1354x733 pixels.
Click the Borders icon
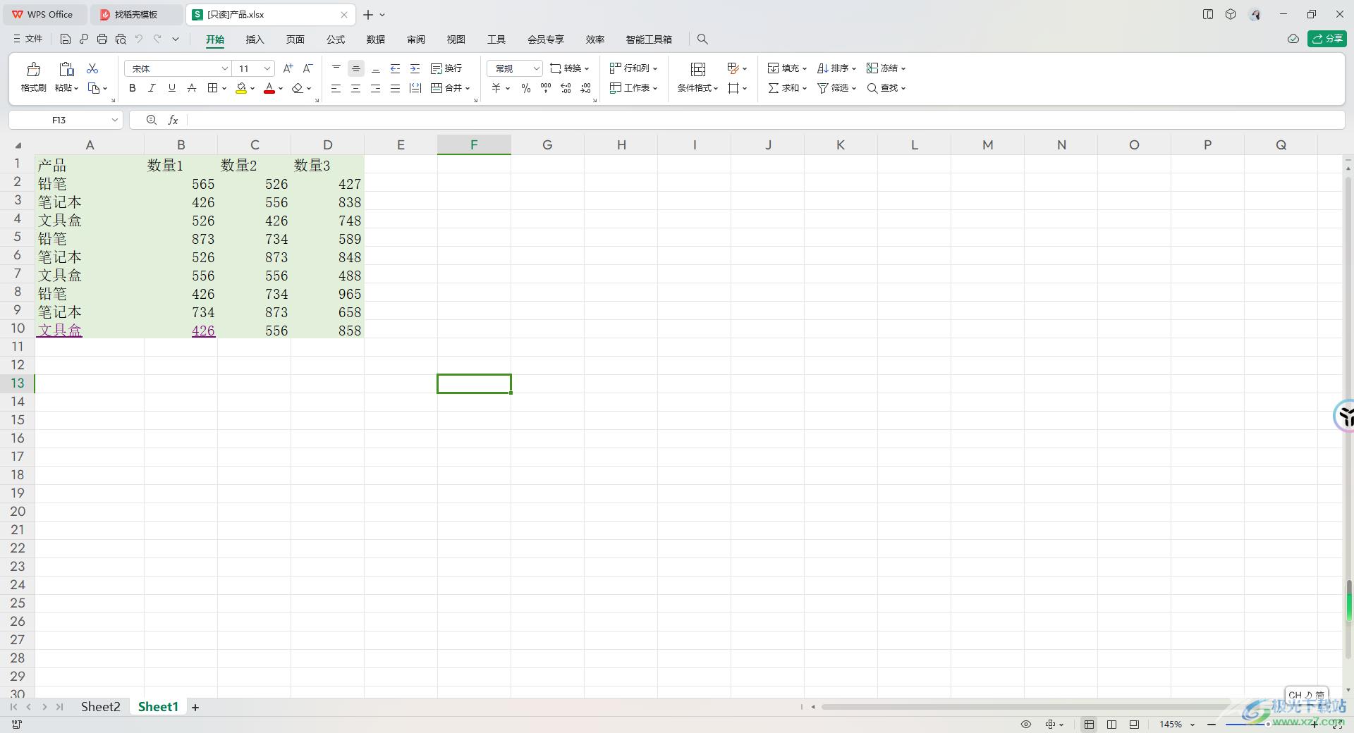coord(212,88)
